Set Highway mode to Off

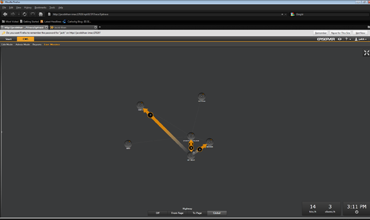click(x=158, y=213)
